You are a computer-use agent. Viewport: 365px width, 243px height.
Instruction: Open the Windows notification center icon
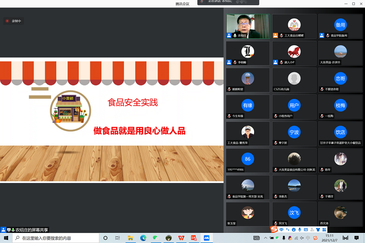356,238
